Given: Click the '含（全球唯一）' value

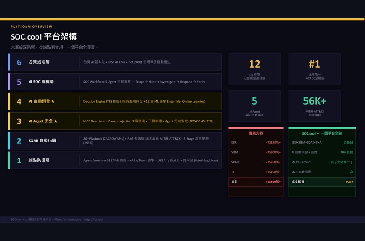Looking at the screenshot, I should click(x=341, y=162).
